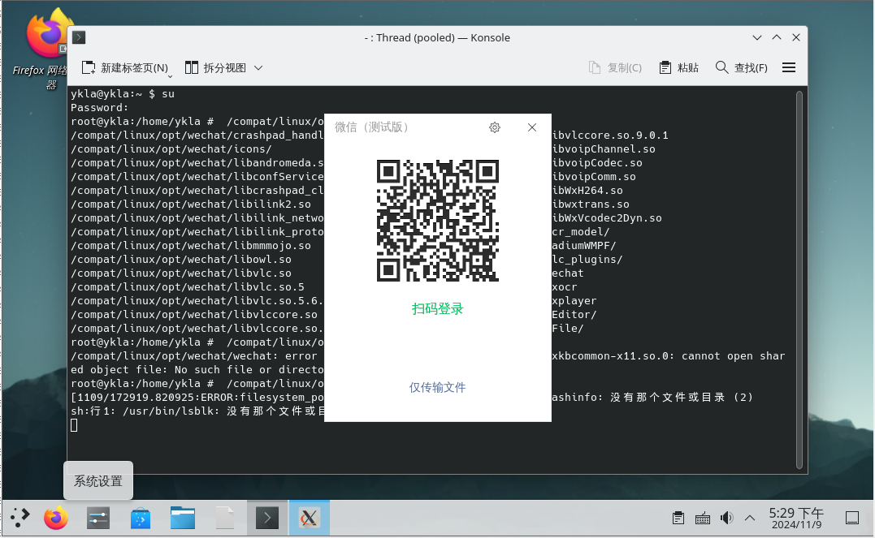The width and height of the screenshot is (875, 538).
Task: Click the 系统设置 tooltip label
Action: 98,481
